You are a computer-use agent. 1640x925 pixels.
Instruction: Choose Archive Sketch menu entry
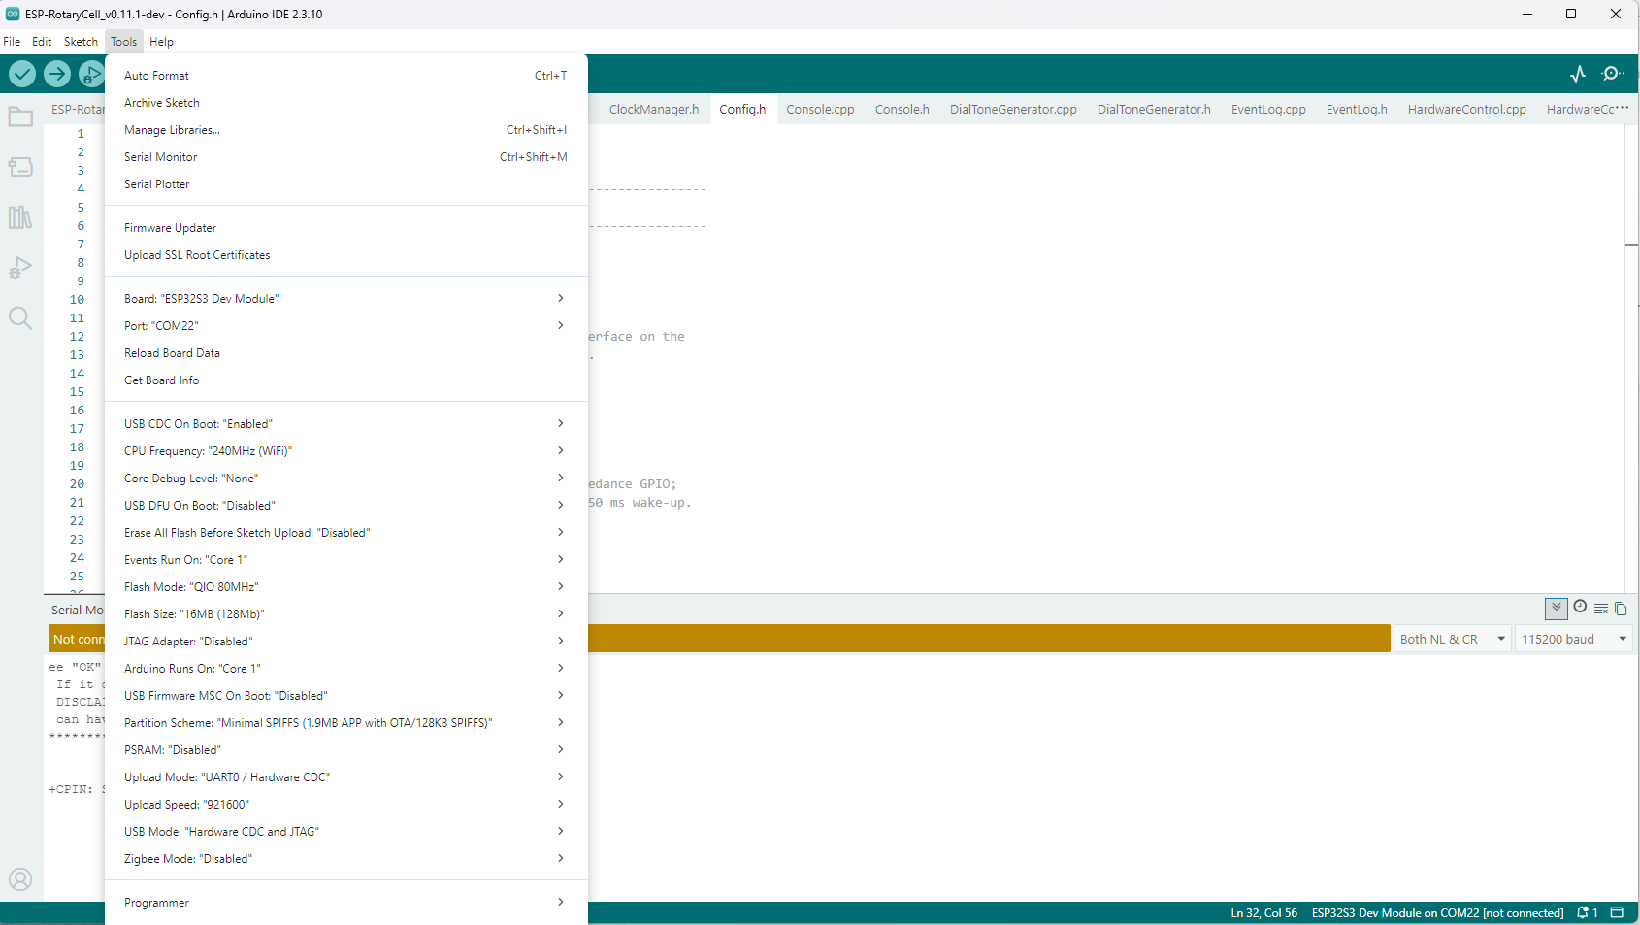(345, 103)
